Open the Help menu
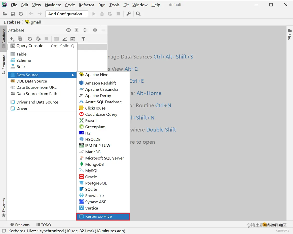Viewport: 293px width, 234px height. [156, 5]
